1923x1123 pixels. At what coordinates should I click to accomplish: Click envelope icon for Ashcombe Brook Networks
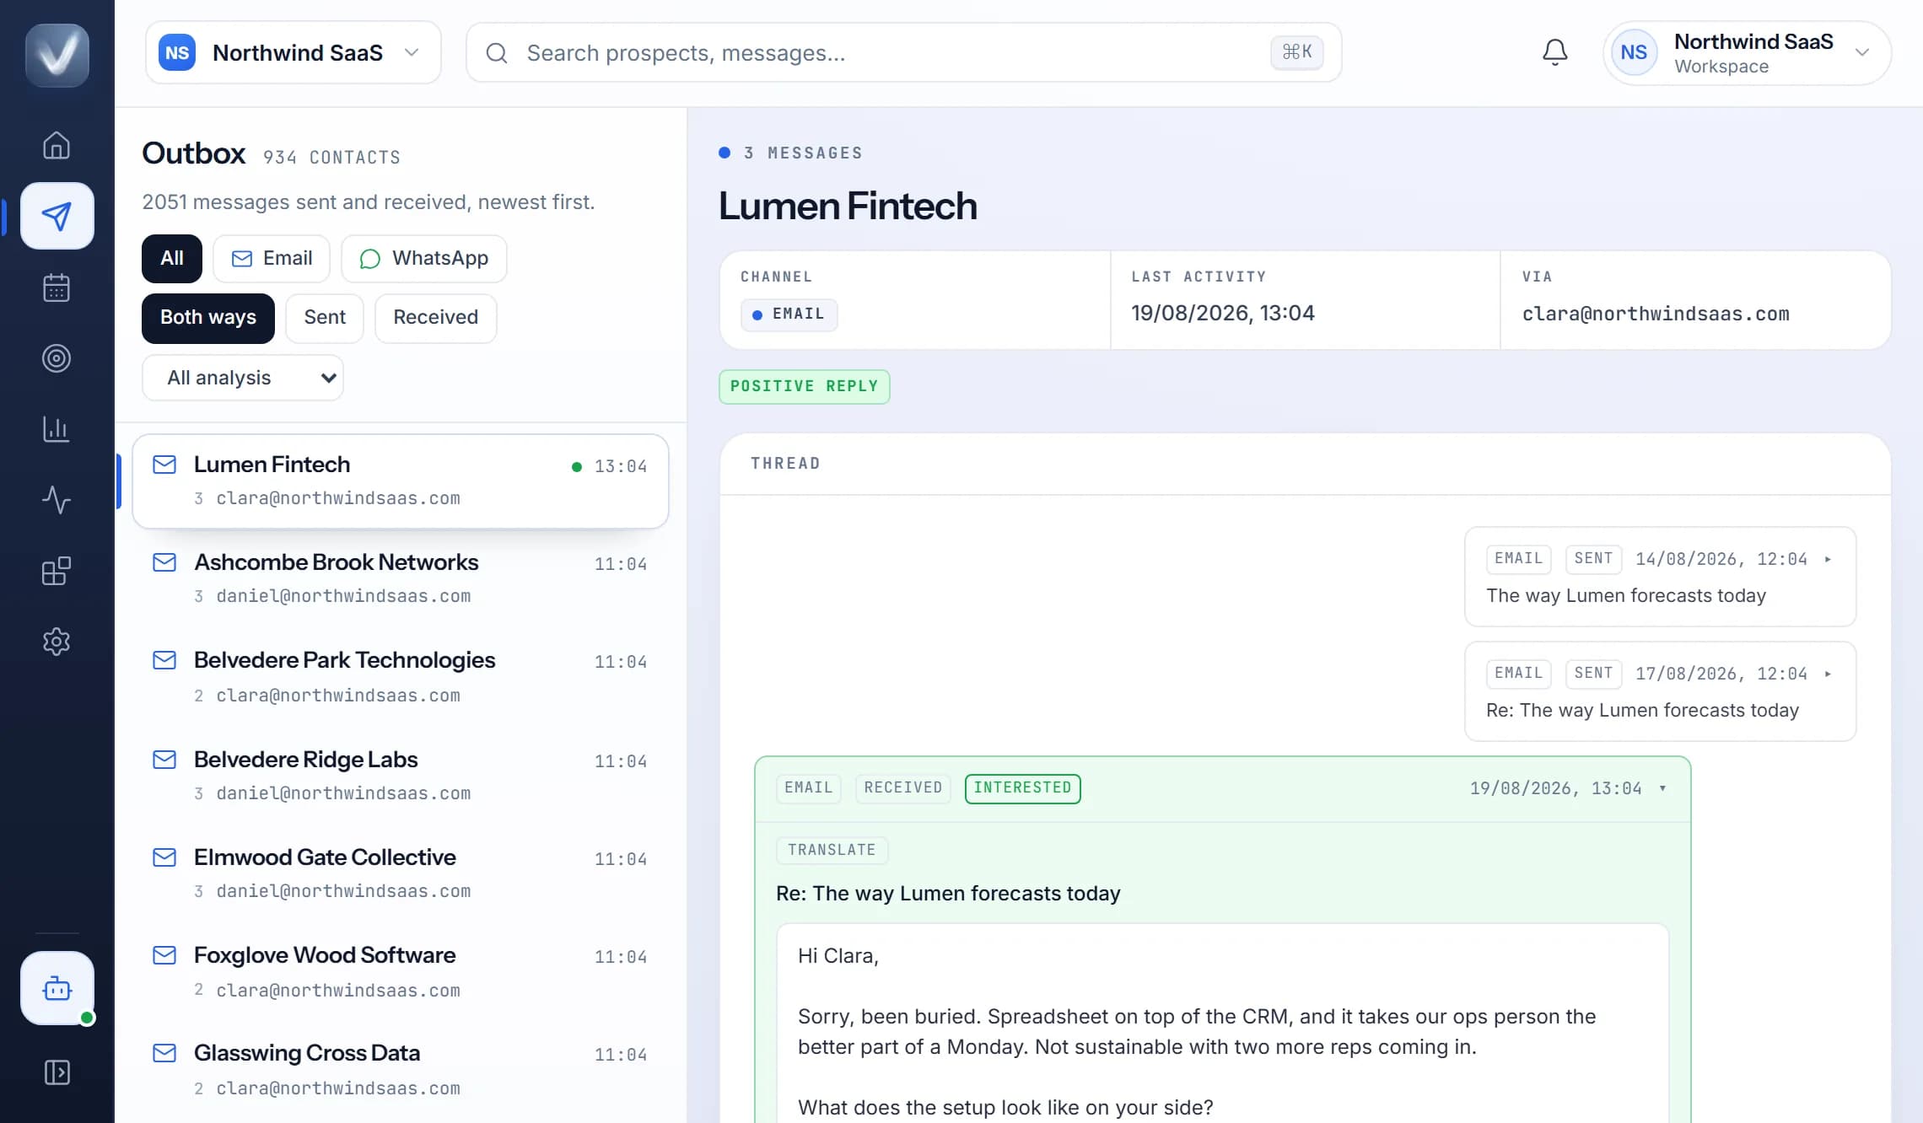pyautogui.click(x=164, y=562)
